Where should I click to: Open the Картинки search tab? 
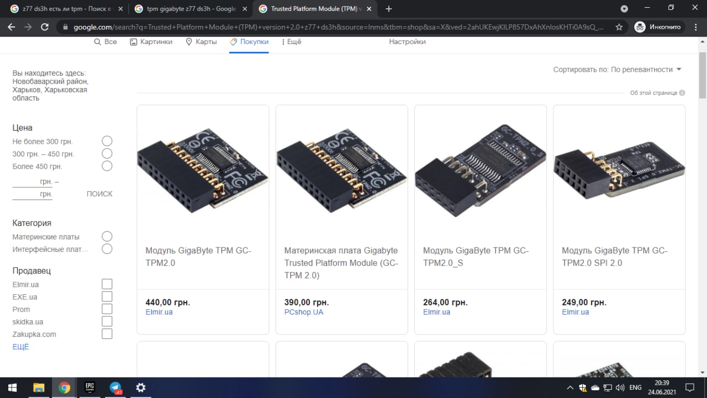151,42
